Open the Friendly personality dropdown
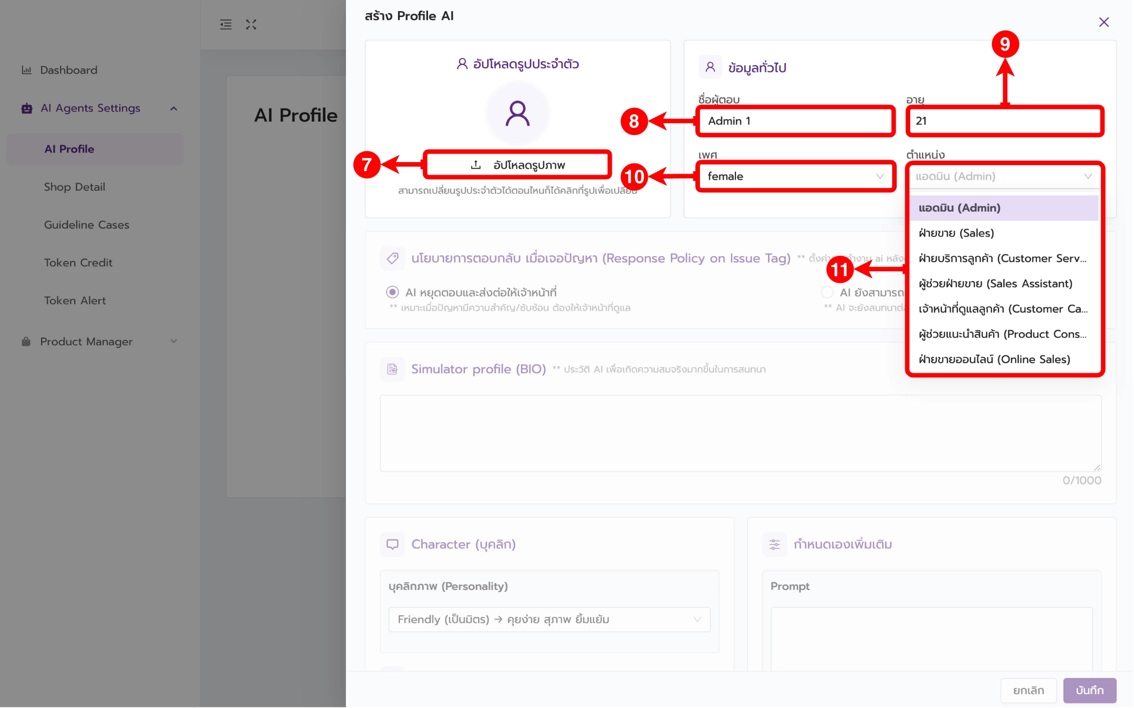This screenshot has width=1134, height=708. click(x=549, y=619)
